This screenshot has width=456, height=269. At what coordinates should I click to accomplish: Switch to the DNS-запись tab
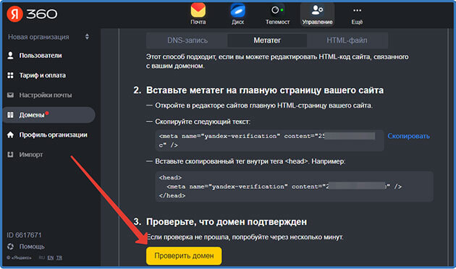click(x=187, y=40)
